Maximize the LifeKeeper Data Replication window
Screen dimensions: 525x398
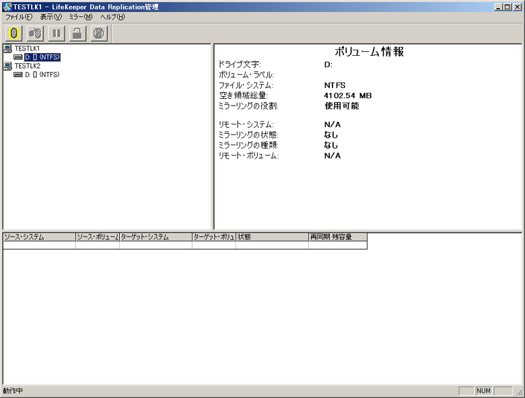click(508, 7)
